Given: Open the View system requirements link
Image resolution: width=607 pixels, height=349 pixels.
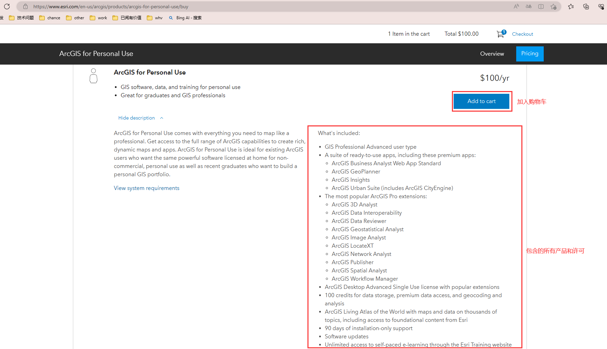Looking at the screenshot, I should [146, 188].
